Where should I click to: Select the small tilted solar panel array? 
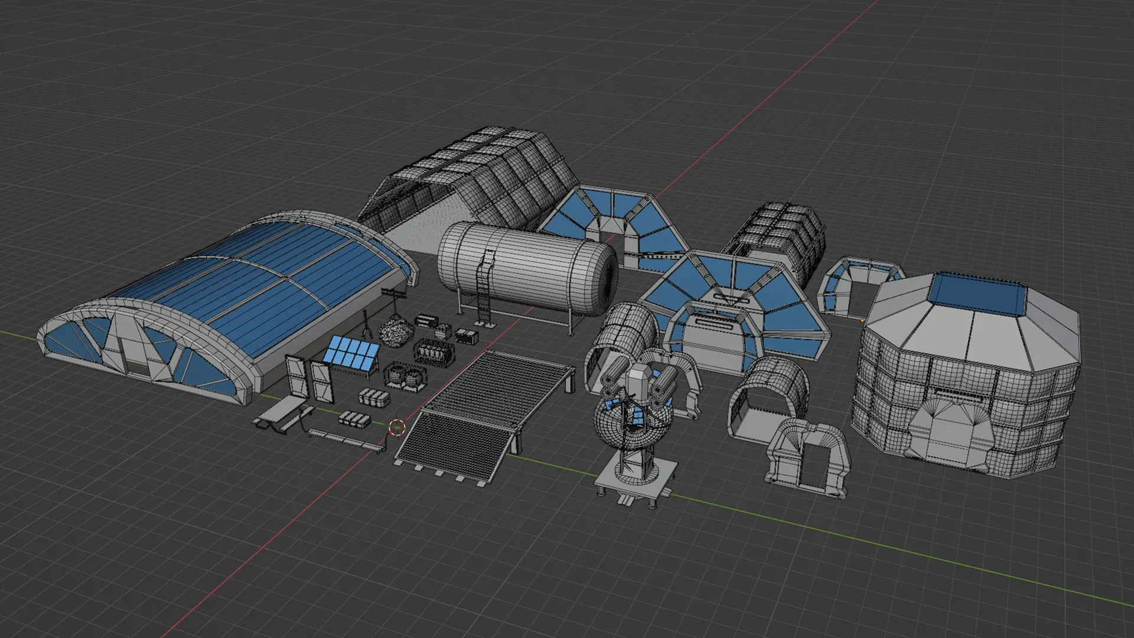(351, 354)
